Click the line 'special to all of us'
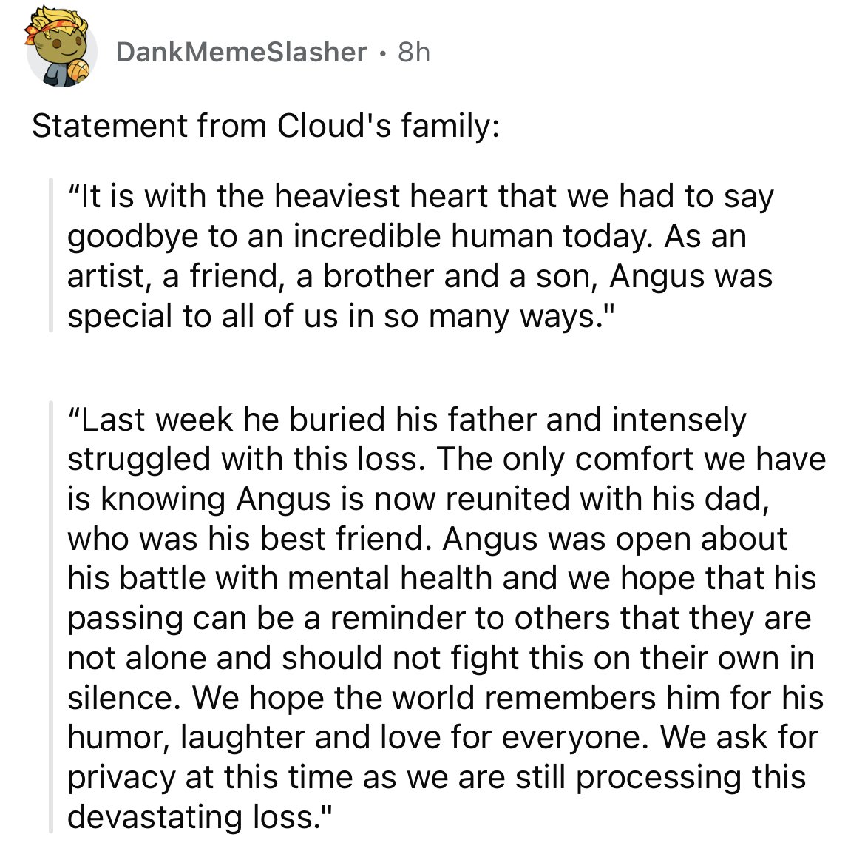Image resolution: width=865 pixels, height=843 pixels. pos(341,317)
